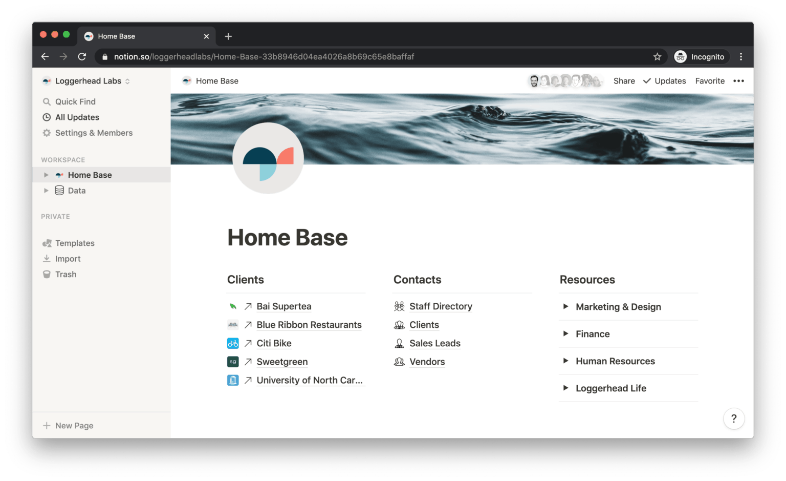The width and height of the screenshot is (786, 481).
Task: Expand Home Base in sidebar tree
Action: tap(46, 175)
